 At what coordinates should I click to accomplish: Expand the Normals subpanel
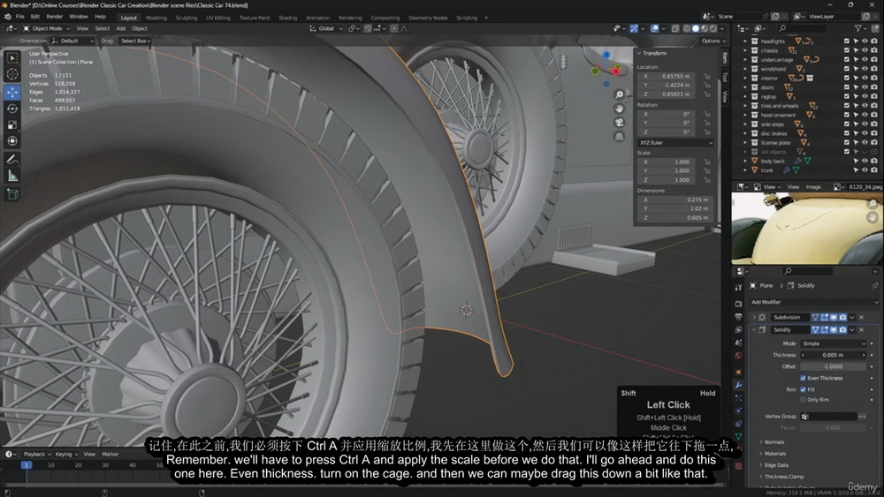(773, 442)
